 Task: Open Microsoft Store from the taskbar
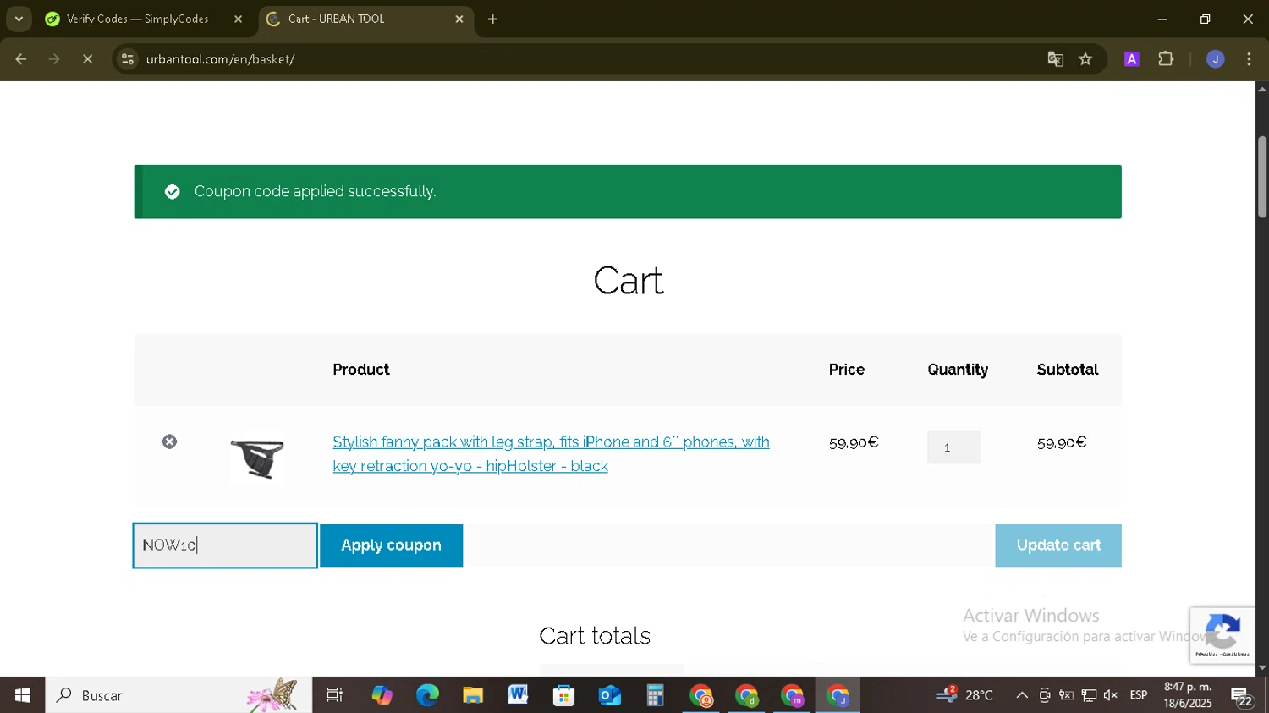pyautogui.click(x=563, y=695)
